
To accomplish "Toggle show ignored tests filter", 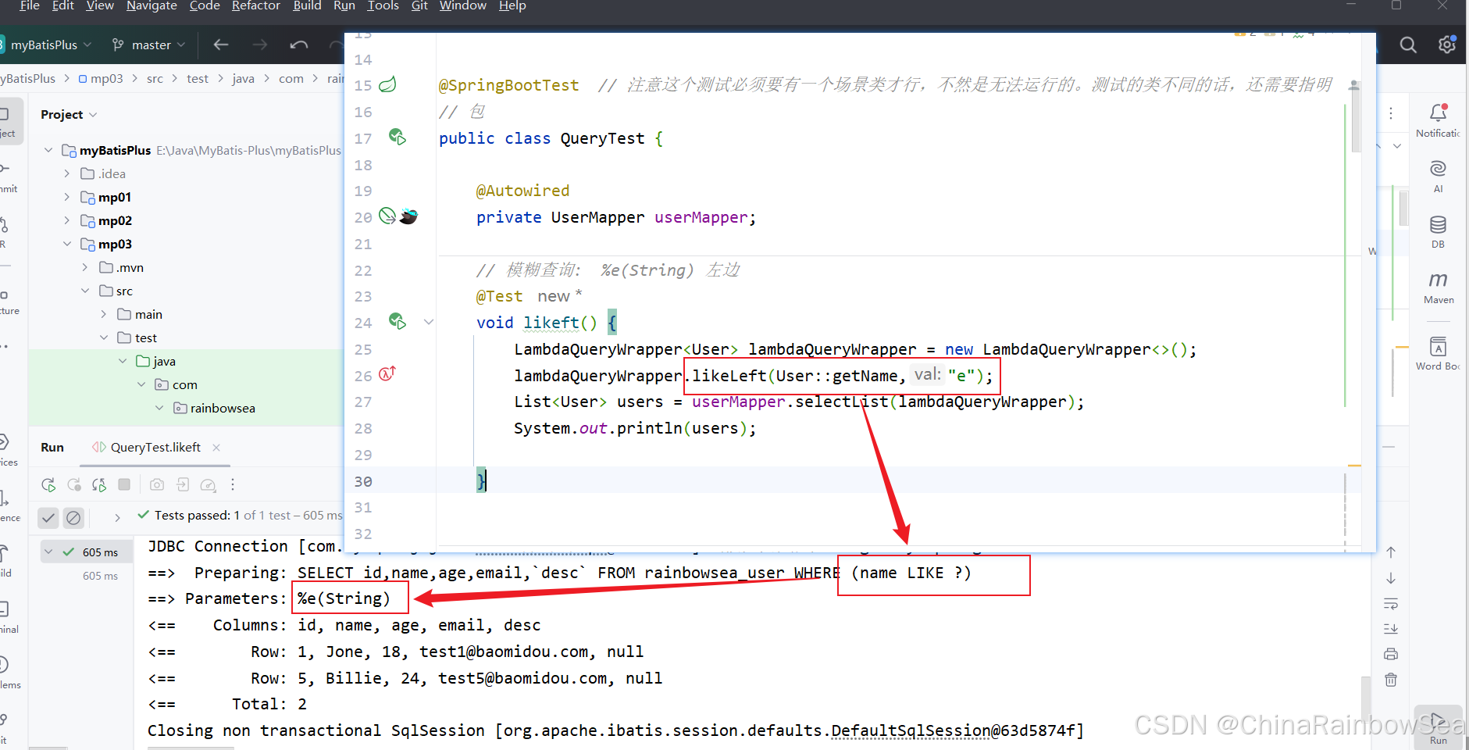I will [73, 517].
